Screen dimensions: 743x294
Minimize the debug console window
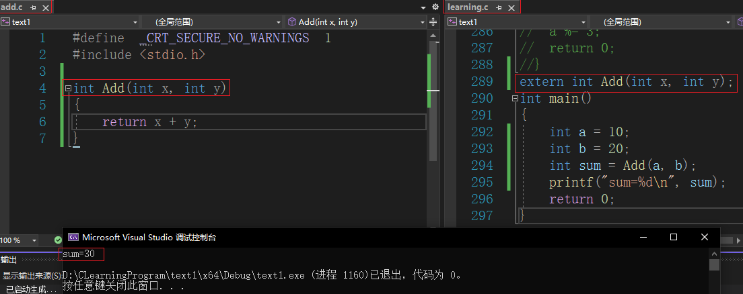643,237
